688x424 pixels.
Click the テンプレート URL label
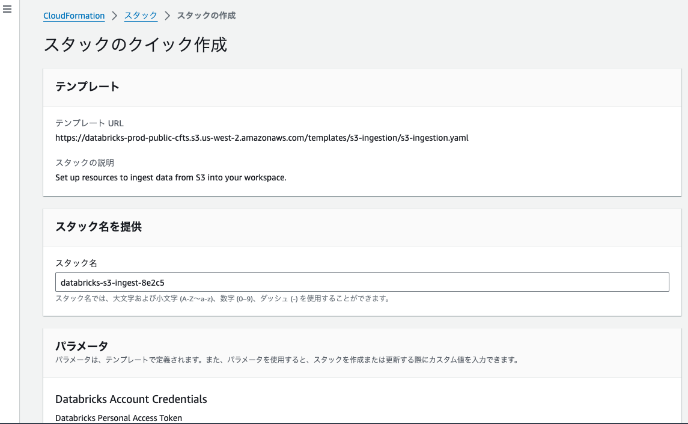pos(88,123)
